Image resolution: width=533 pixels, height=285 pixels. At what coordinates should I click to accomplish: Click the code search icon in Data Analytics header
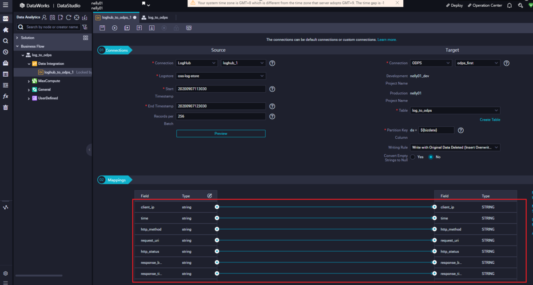[x=52, y=17]
